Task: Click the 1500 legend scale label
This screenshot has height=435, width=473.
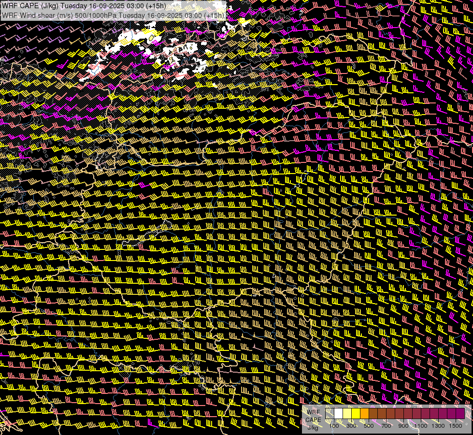Action: pos(456,426)
